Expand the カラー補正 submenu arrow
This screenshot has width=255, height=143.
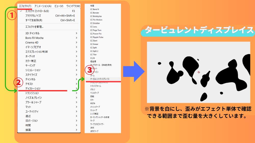pyautogui.click(x=76, y=61)
